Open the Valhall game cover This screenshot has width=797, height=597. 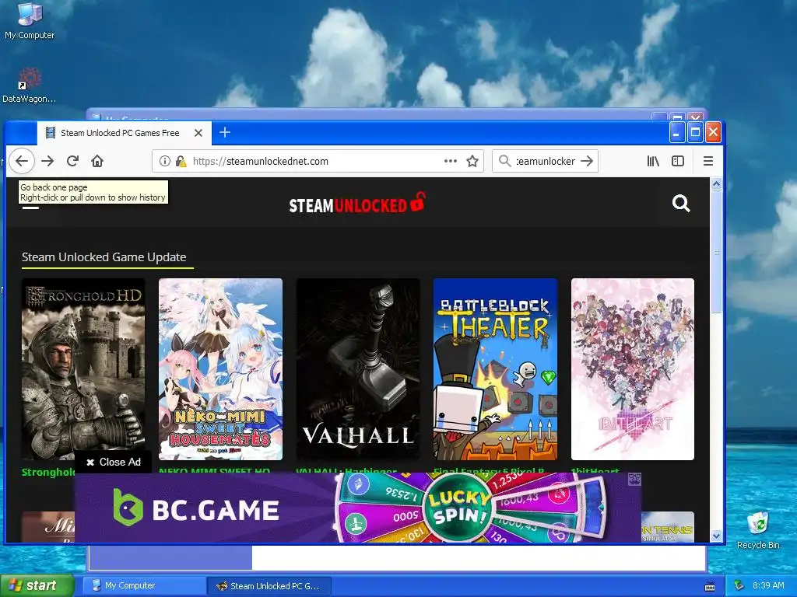(358, 369)
